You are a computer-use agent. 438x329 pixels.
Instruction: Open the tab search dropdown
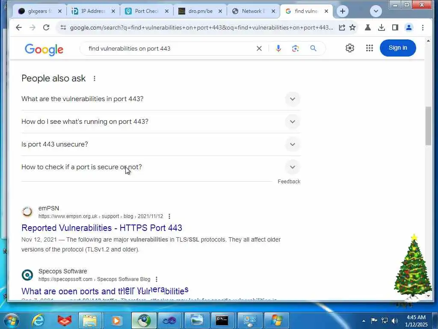pyautogui.click(x=376, y=11)
